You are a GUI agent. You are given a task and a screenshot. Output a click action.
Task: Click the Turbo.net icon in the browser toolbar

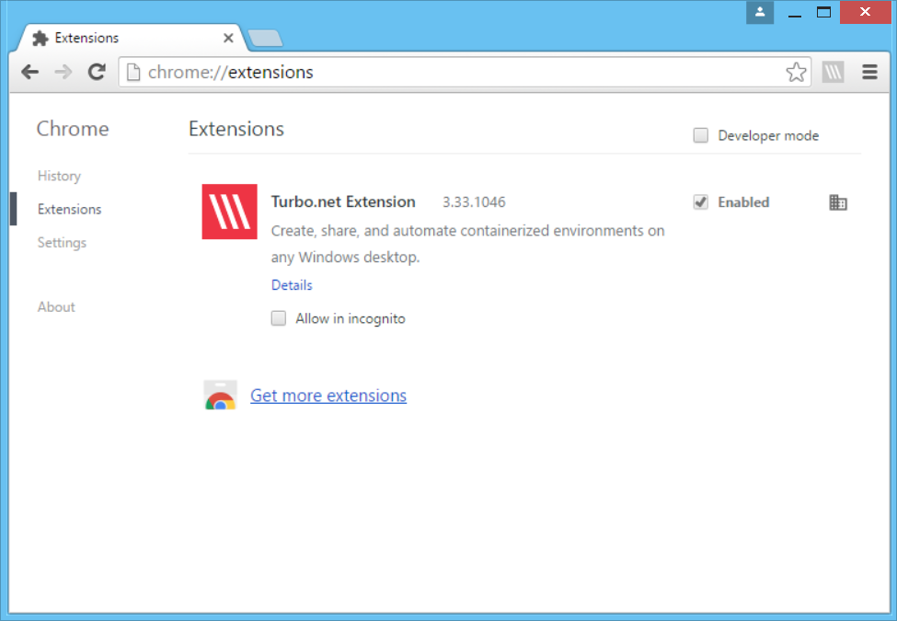click(833, 72)
